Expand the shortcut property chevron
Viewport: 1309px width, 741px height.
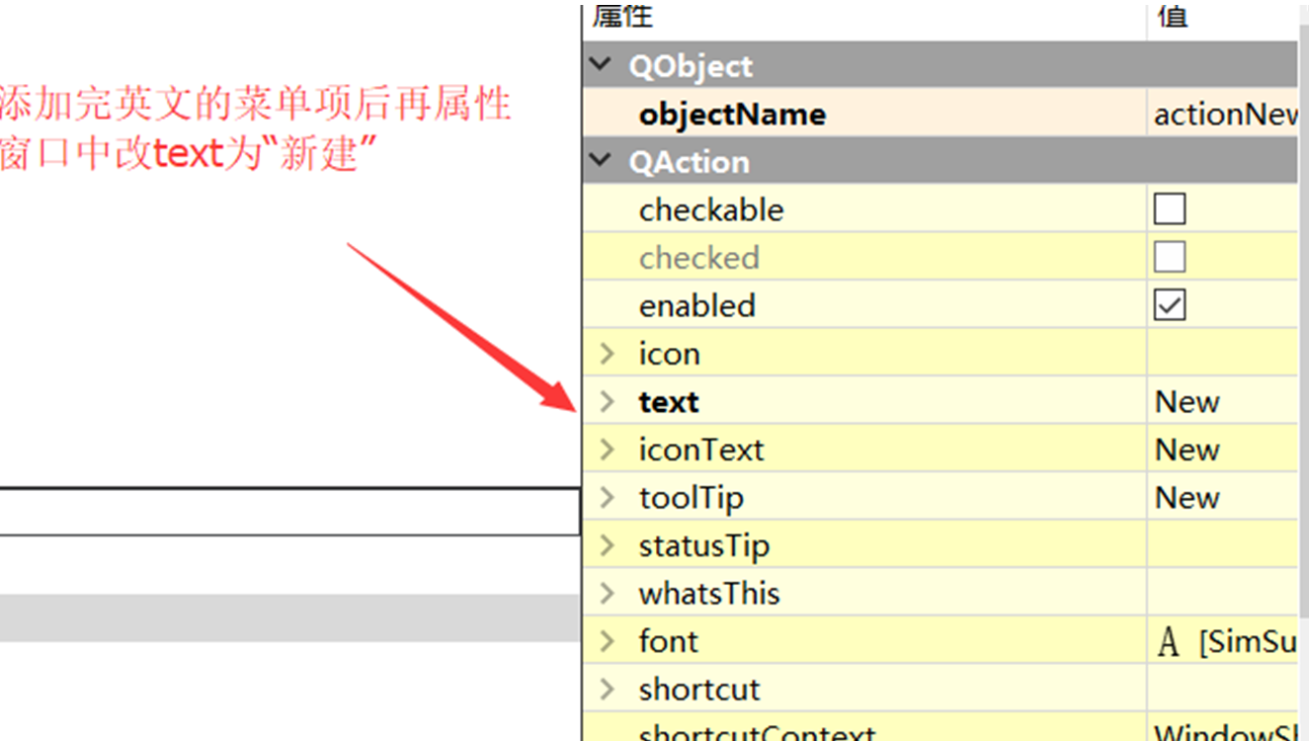tap(608, 689)
